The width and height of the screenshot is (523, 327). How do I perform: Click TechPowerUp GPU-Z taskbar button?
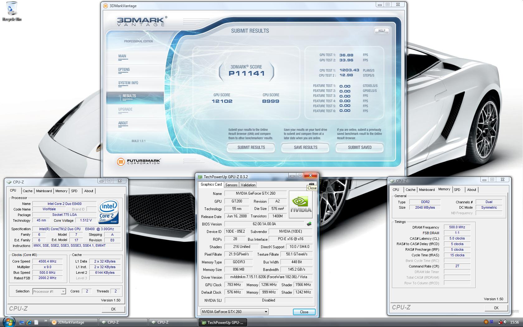[x=223, y=323]
